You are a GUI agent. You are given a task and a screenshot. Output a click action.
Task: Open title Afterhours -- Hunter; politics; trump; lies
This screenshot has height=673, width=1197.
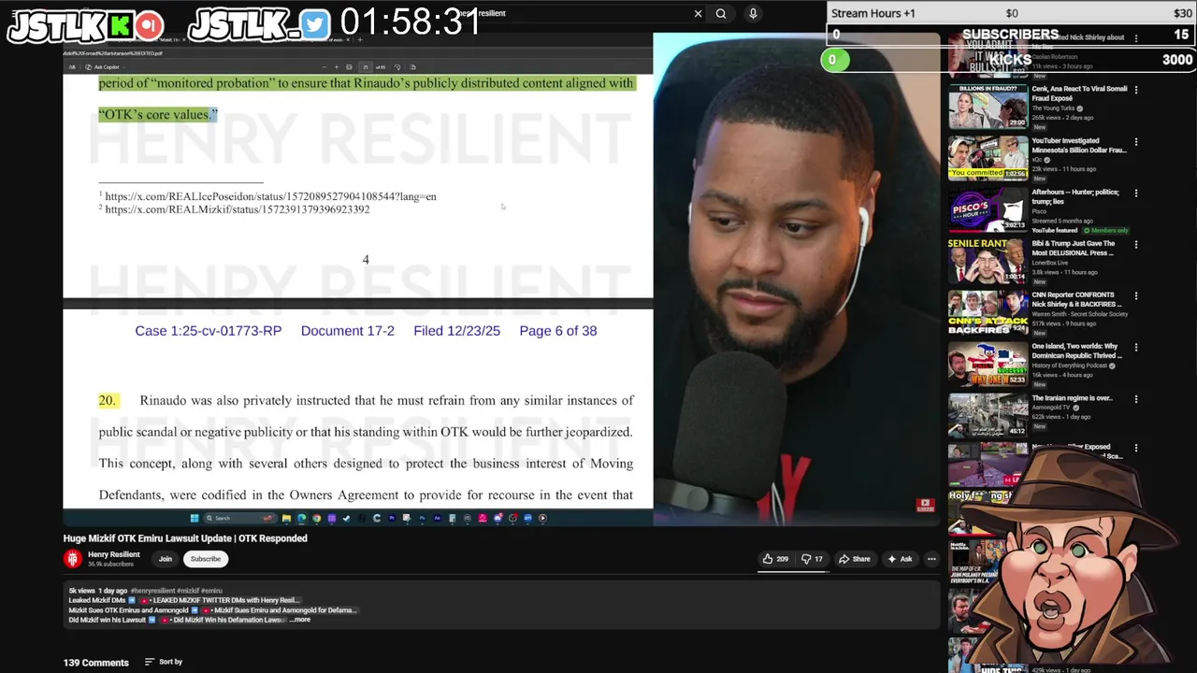click(x=1075, y=196)
